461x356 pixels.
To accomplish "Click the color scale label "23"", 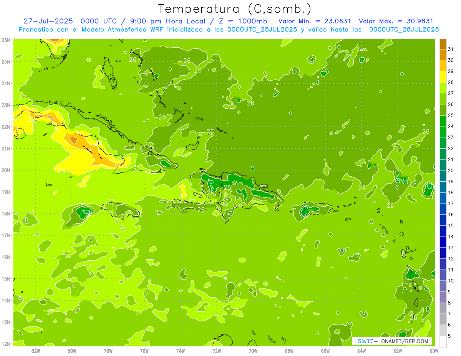I will click(451, 137).
